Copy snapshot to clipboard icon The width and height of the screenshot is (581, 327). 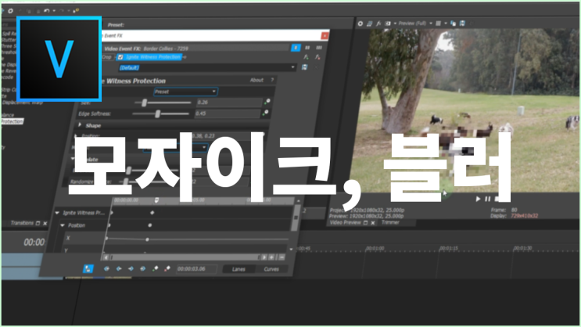click(453, 23)
